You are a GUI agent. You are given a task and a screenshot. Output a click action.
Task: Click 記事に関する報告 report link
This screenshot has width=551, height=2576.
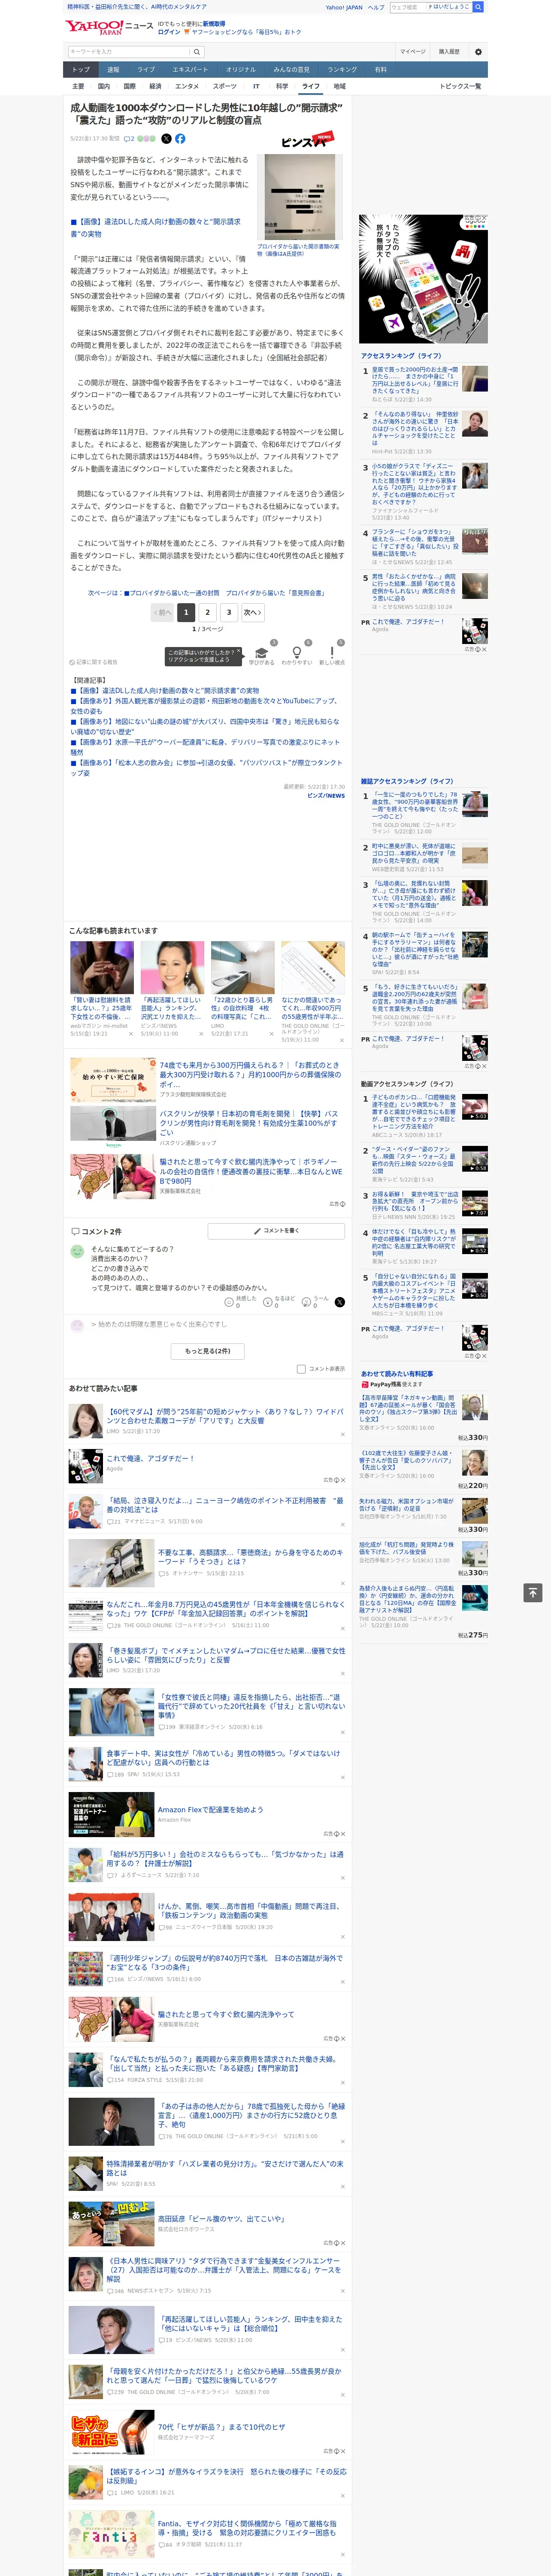point(94,662)
